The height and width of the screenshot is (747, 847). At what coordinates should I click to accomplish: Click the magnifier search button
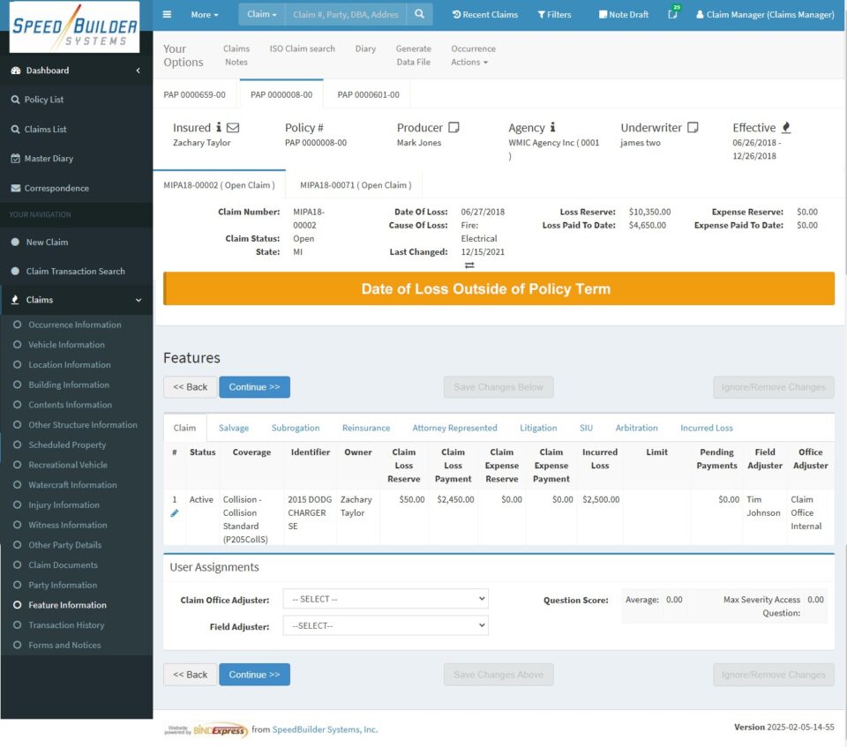coord(419,15)
